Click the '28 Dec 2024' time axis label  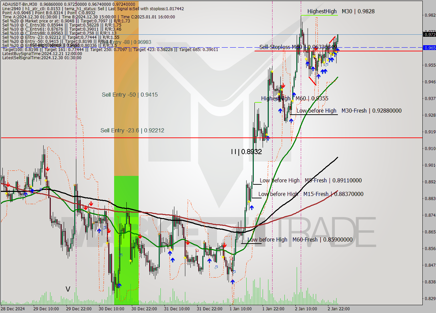(x=13, y=309)
